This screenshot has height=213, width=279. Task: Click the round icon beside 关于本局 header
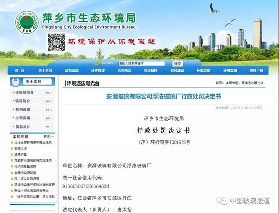pyautogui.click(x=16, y=81)
